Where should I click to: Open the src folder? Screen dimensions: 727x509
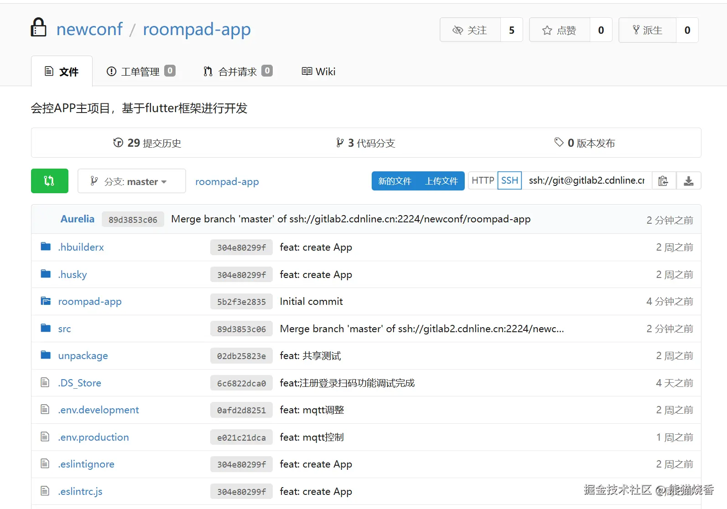tap(64, 329)
